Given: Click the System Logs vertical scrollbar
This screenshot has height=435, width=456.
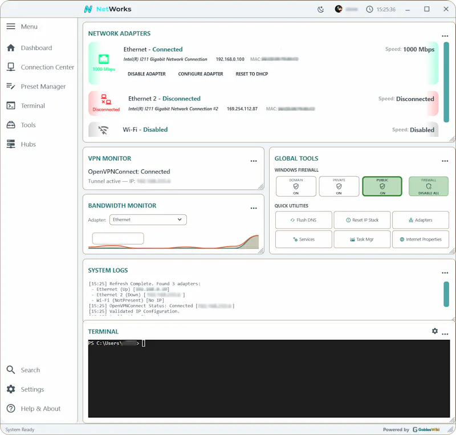Looking at the screenshot, I should [446, 294].
